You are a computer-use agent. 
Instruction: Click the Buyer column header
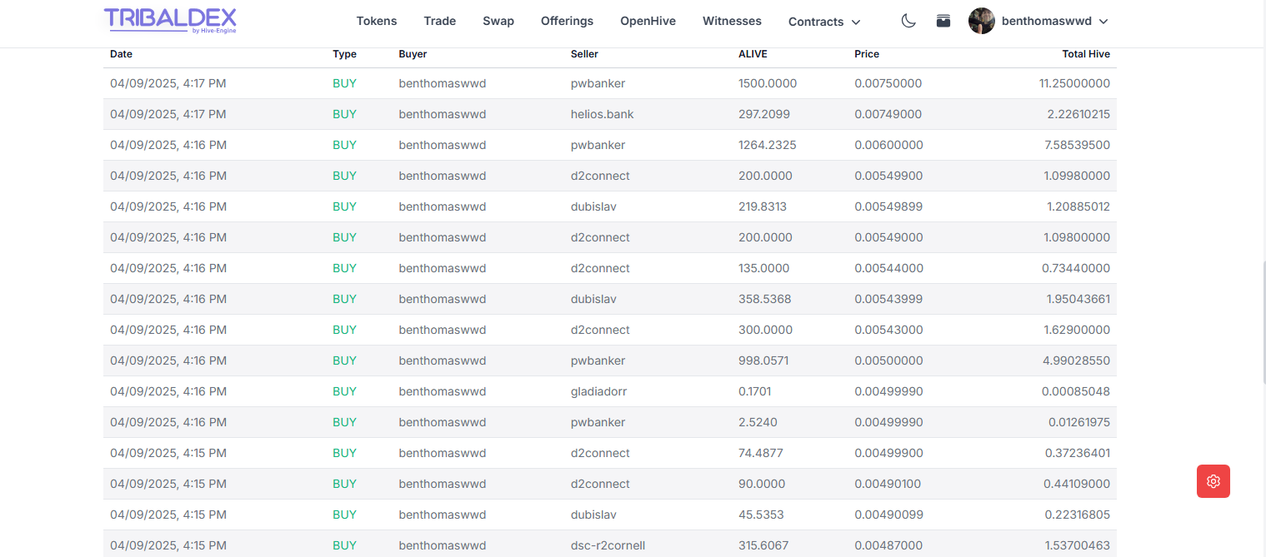click(x=413, y=54)
